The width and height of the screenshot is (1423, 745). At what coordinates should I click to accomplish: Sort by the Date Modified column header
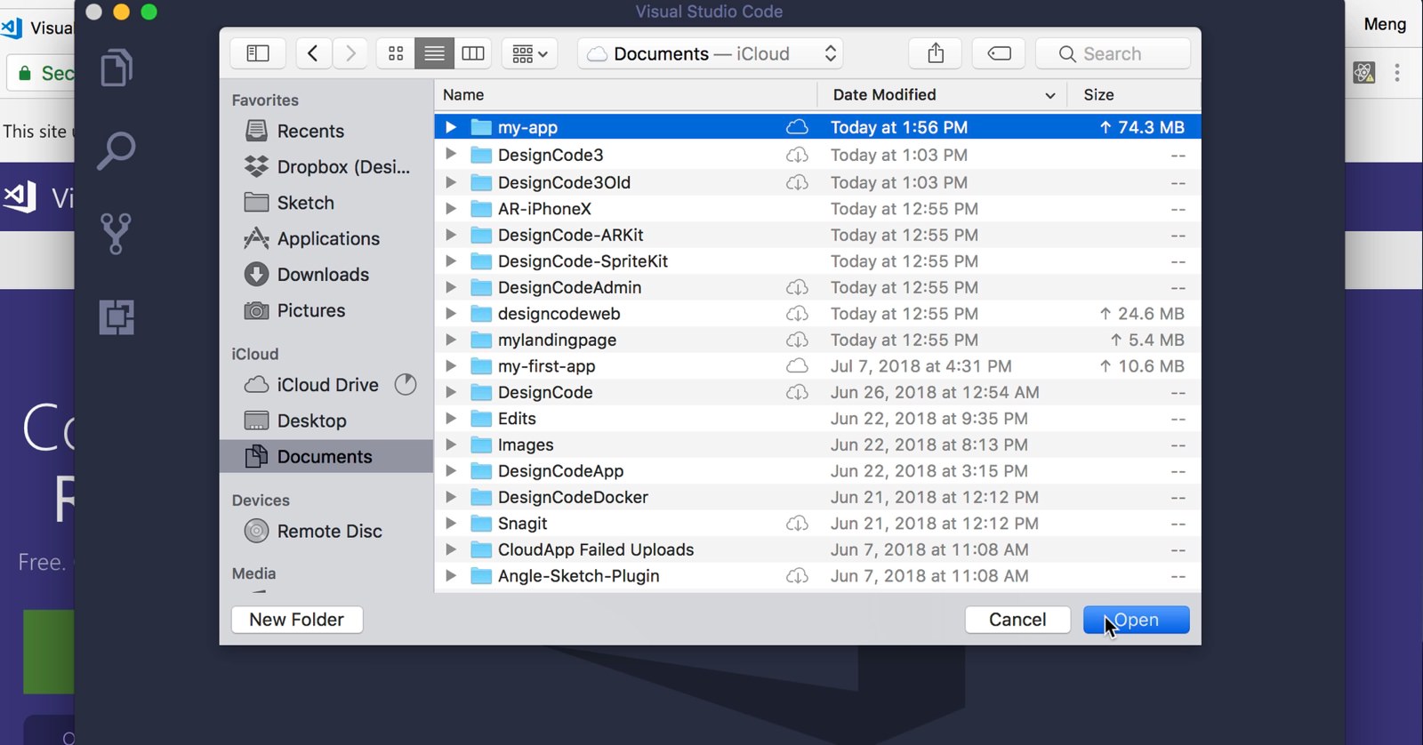tap(942, 94)
